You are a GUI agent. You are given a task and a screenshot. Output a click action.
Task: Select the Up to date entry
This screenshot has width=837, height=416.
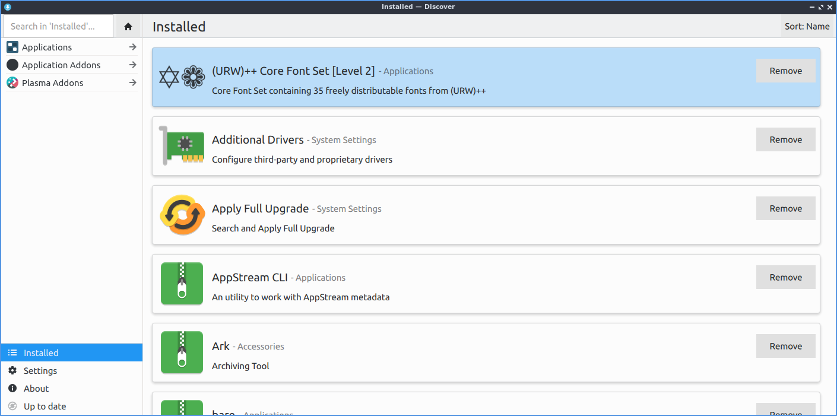(45, 407)
